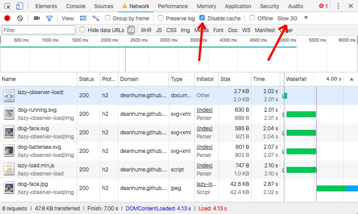Select the lazy-observer-load/ request name
Image resolution: width=358 pixels, height=214 pixels.
(40, 92)
